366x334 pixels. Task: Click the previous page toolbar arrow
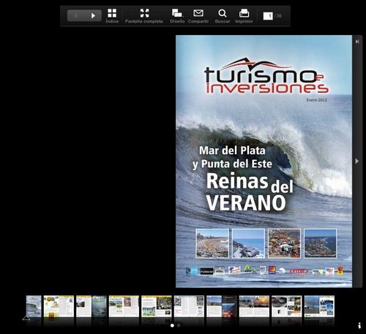(76, 16)
